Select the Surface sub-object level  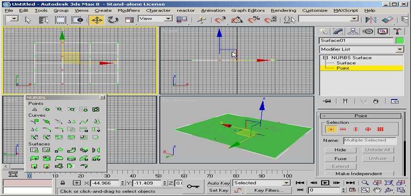[346, 63]
